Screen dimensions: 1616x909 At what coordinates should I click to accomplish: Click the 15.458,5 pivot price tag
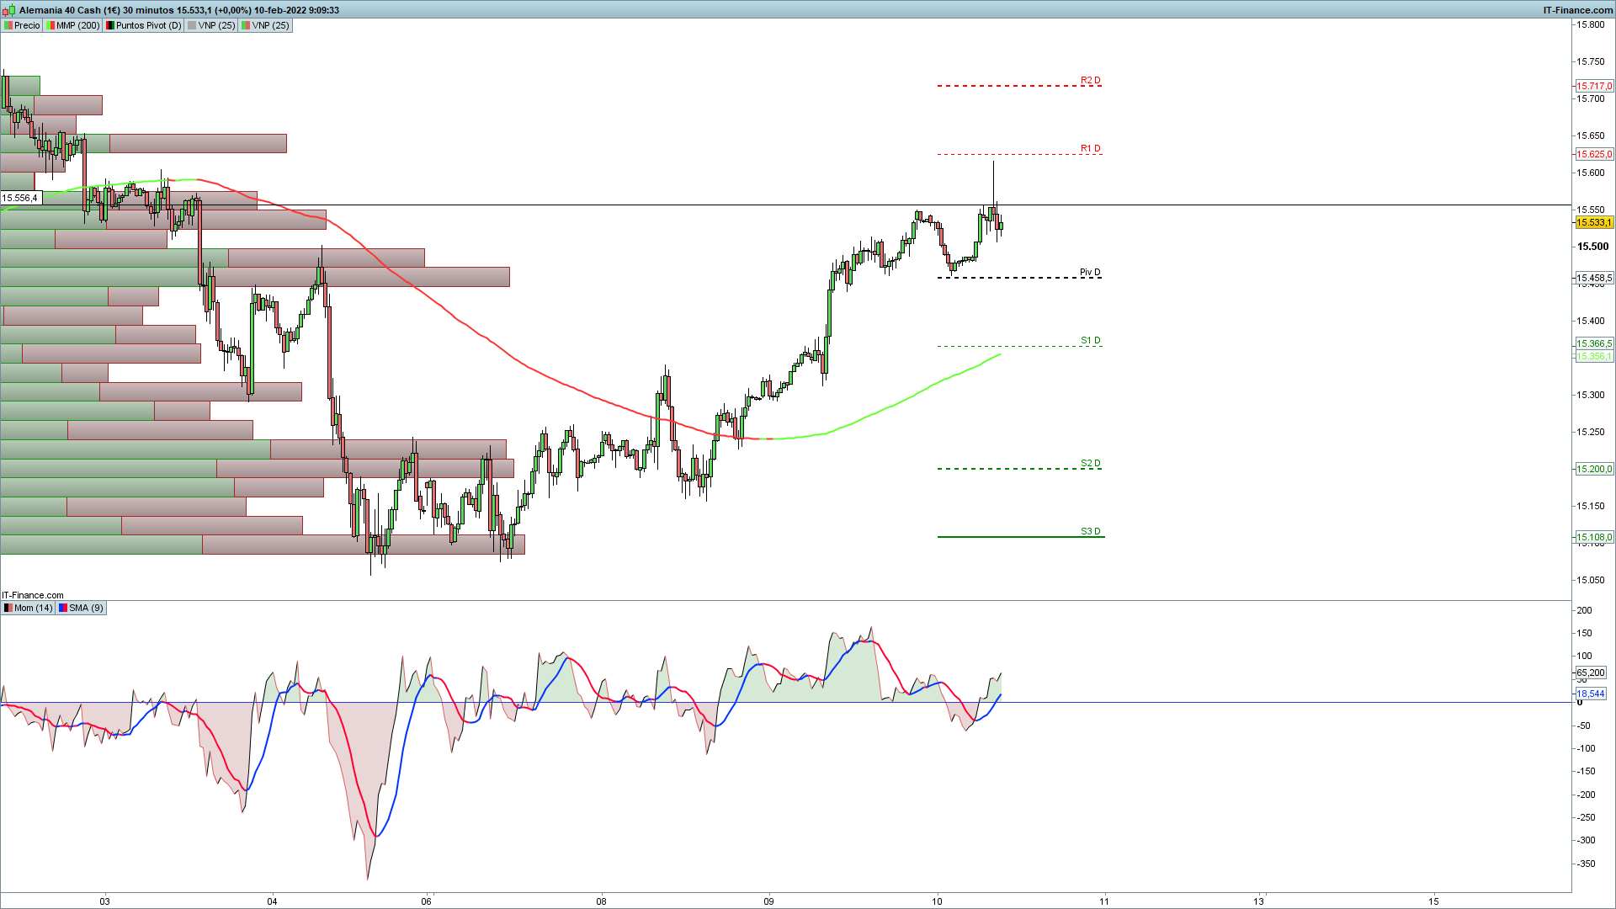1594,278
